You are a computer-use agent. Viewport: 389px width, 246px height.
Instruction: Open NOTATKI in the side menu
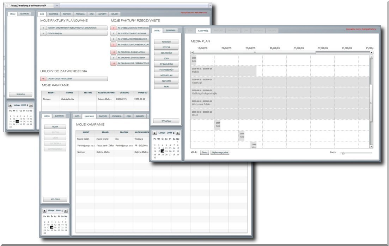click(166, 81)
